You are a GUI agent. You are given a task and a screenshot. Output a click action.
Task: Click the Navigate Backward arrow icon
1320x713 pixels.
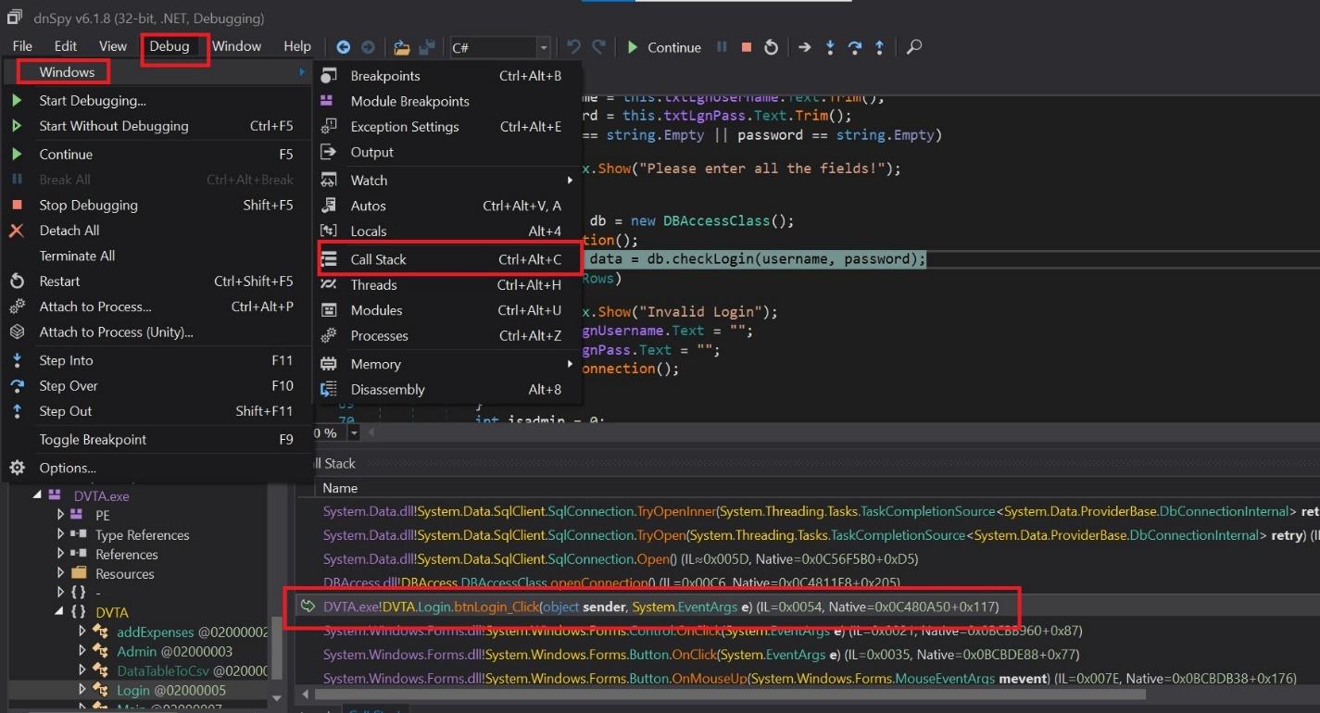[x=343, y=46]
